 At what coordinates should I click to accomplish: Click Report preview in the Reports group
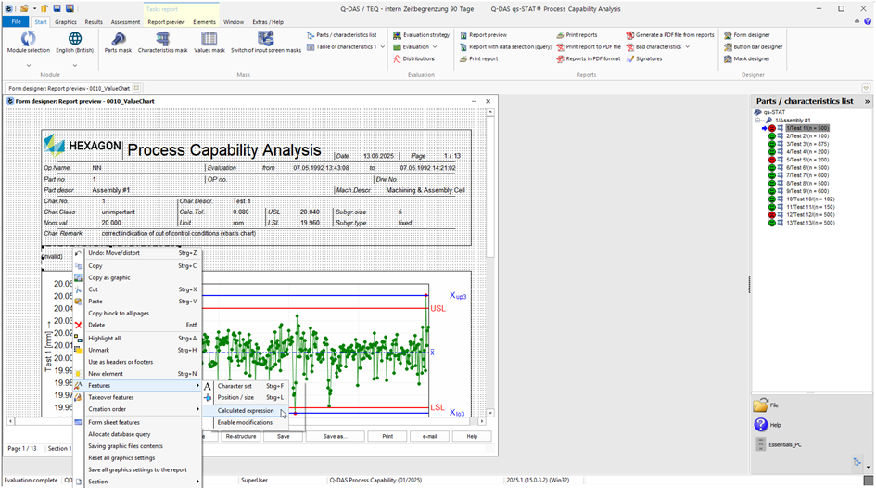click(x=483, y=34)
